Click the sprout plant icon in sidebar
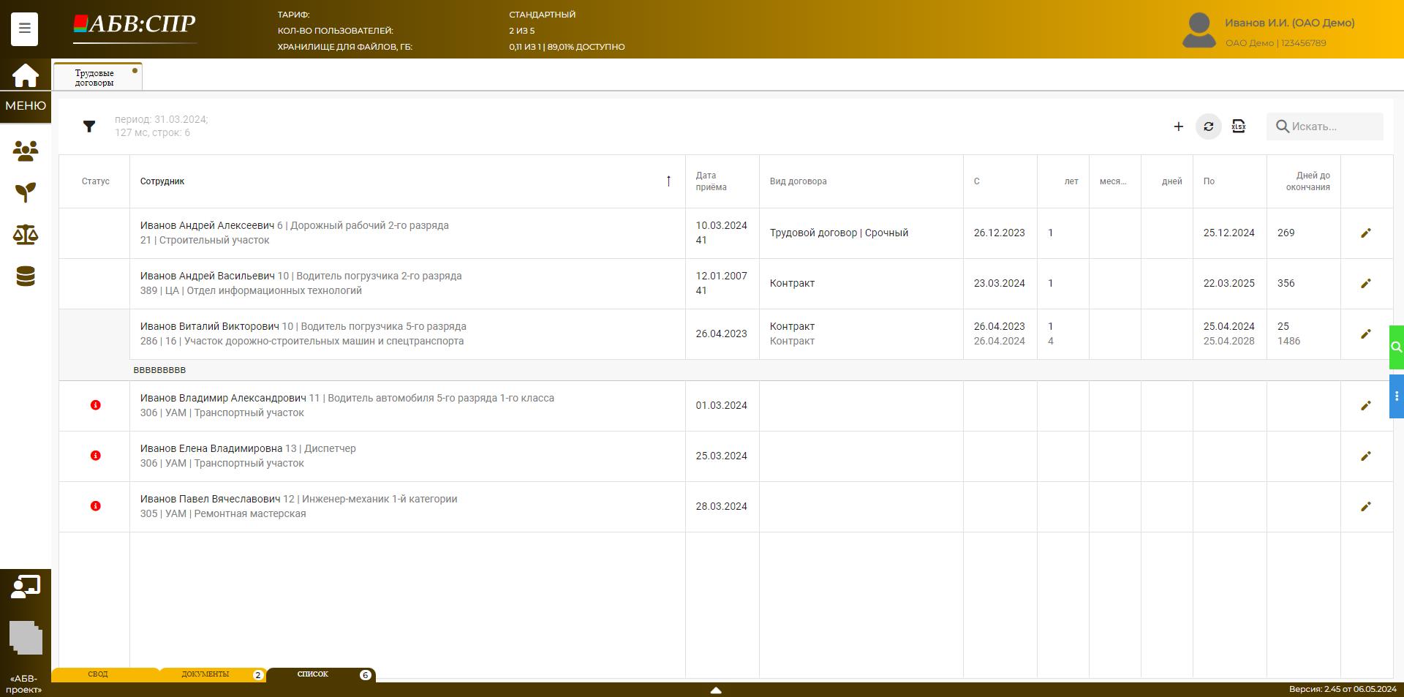 [x=26, y=192]
